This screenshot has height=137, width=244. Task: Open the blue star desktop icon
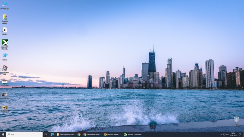coord(5,56)
